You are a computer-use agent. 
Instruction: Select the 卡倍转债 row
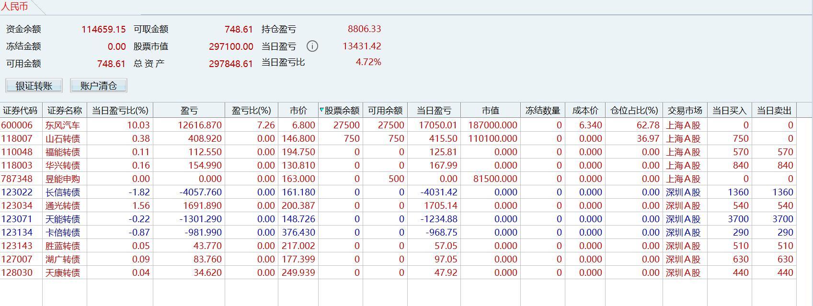point(398,232)
